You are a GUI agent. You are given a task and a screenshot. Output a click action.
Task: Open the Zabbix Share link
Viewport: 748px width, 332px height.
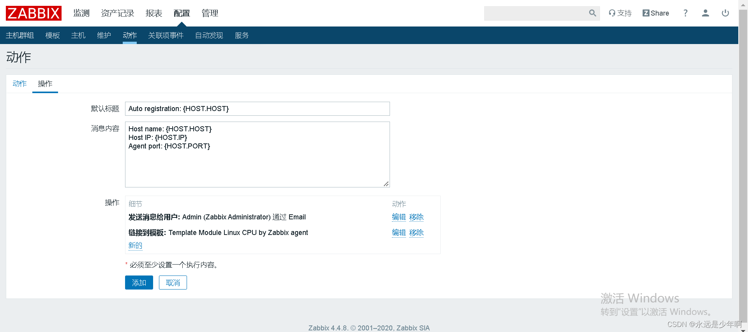[x=656, y=13]
